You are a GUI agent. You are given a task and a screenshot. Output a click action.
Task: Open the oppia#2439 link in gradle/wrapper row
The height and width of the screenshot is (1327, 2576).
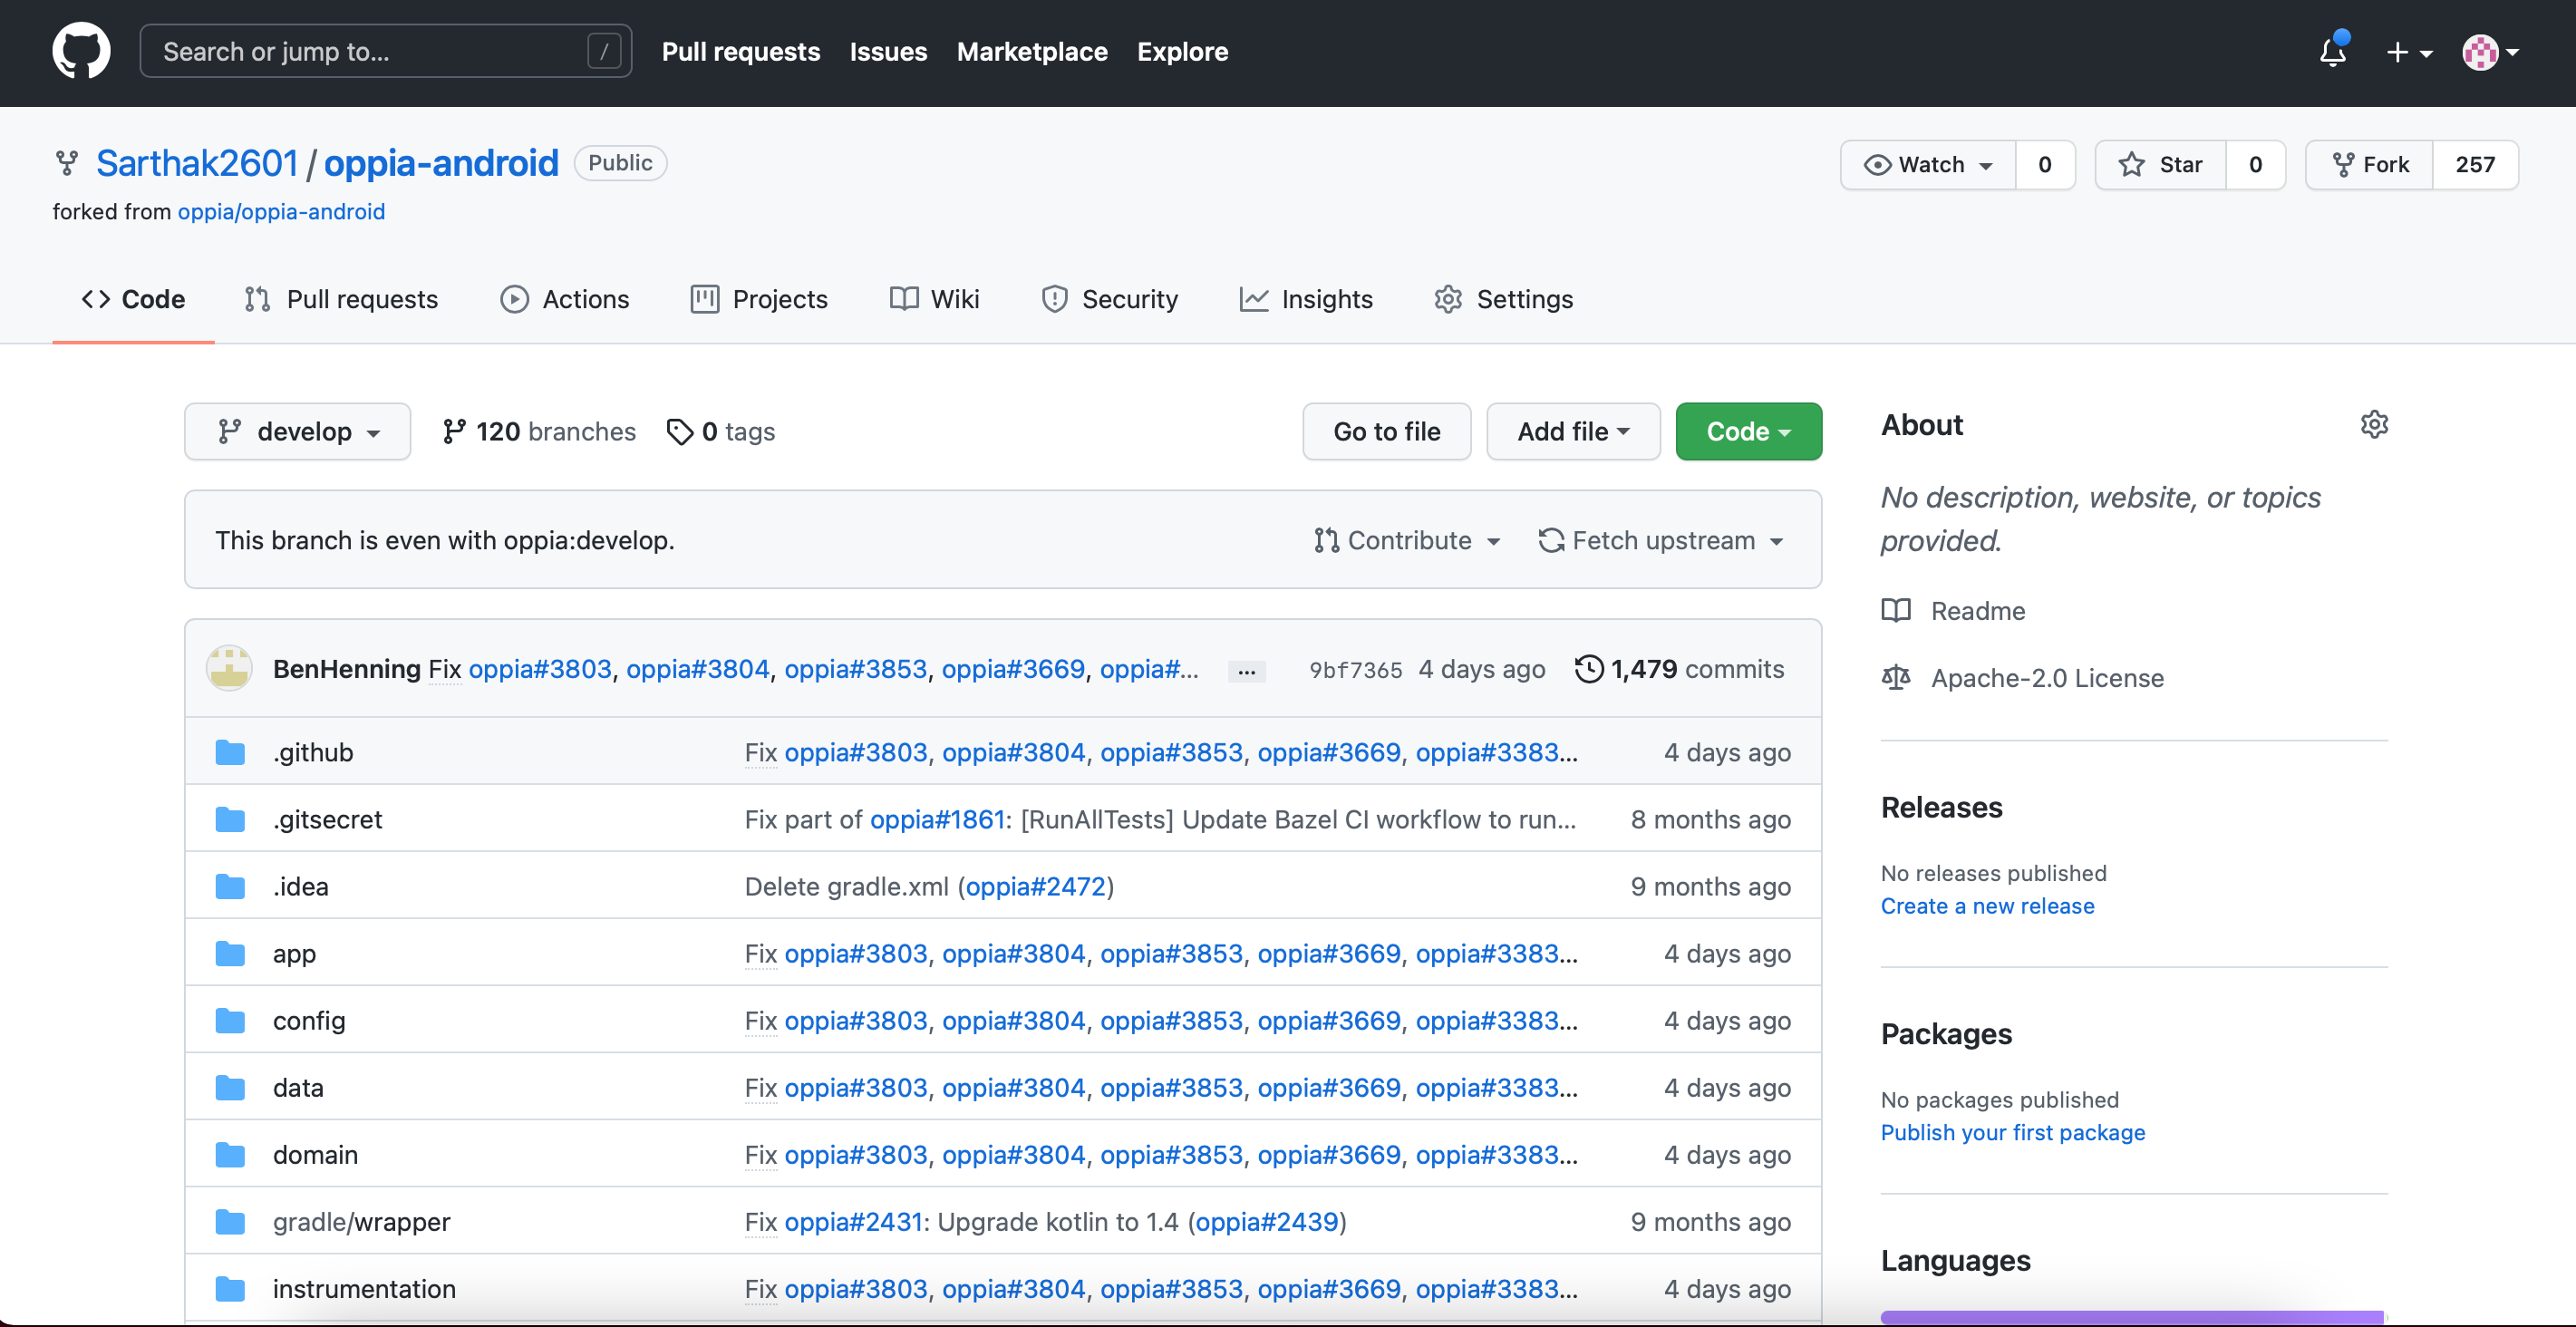coord(1266,1221)
